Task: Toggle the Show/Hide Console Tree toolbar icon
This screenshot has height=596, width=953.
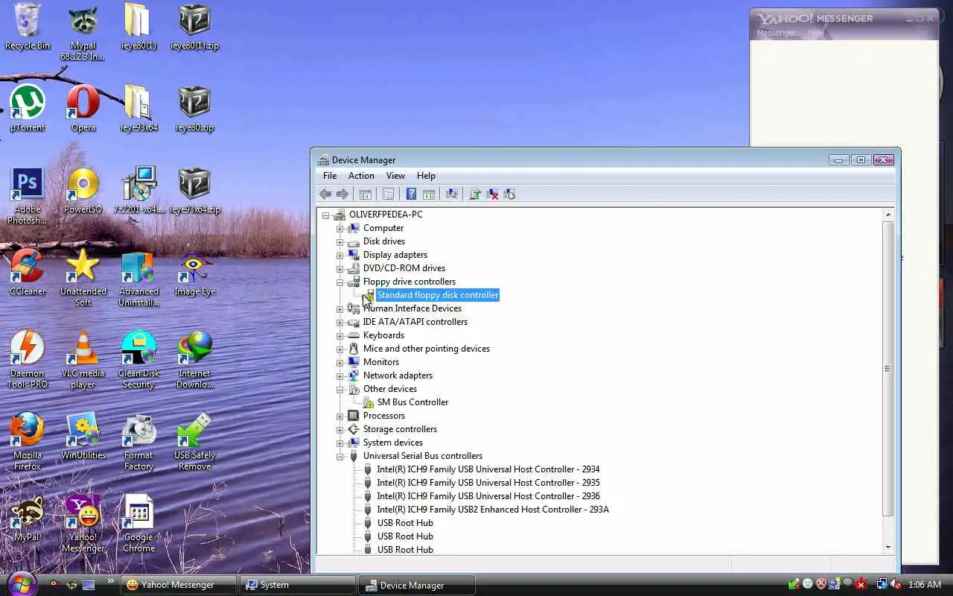Action: click(365, 194)
